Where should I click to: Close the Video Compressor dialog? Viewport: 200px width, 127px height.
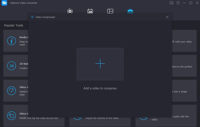167,17
